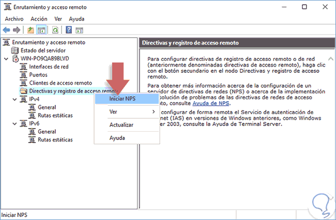Click the Interfaces de red icon

pos(23,67)
